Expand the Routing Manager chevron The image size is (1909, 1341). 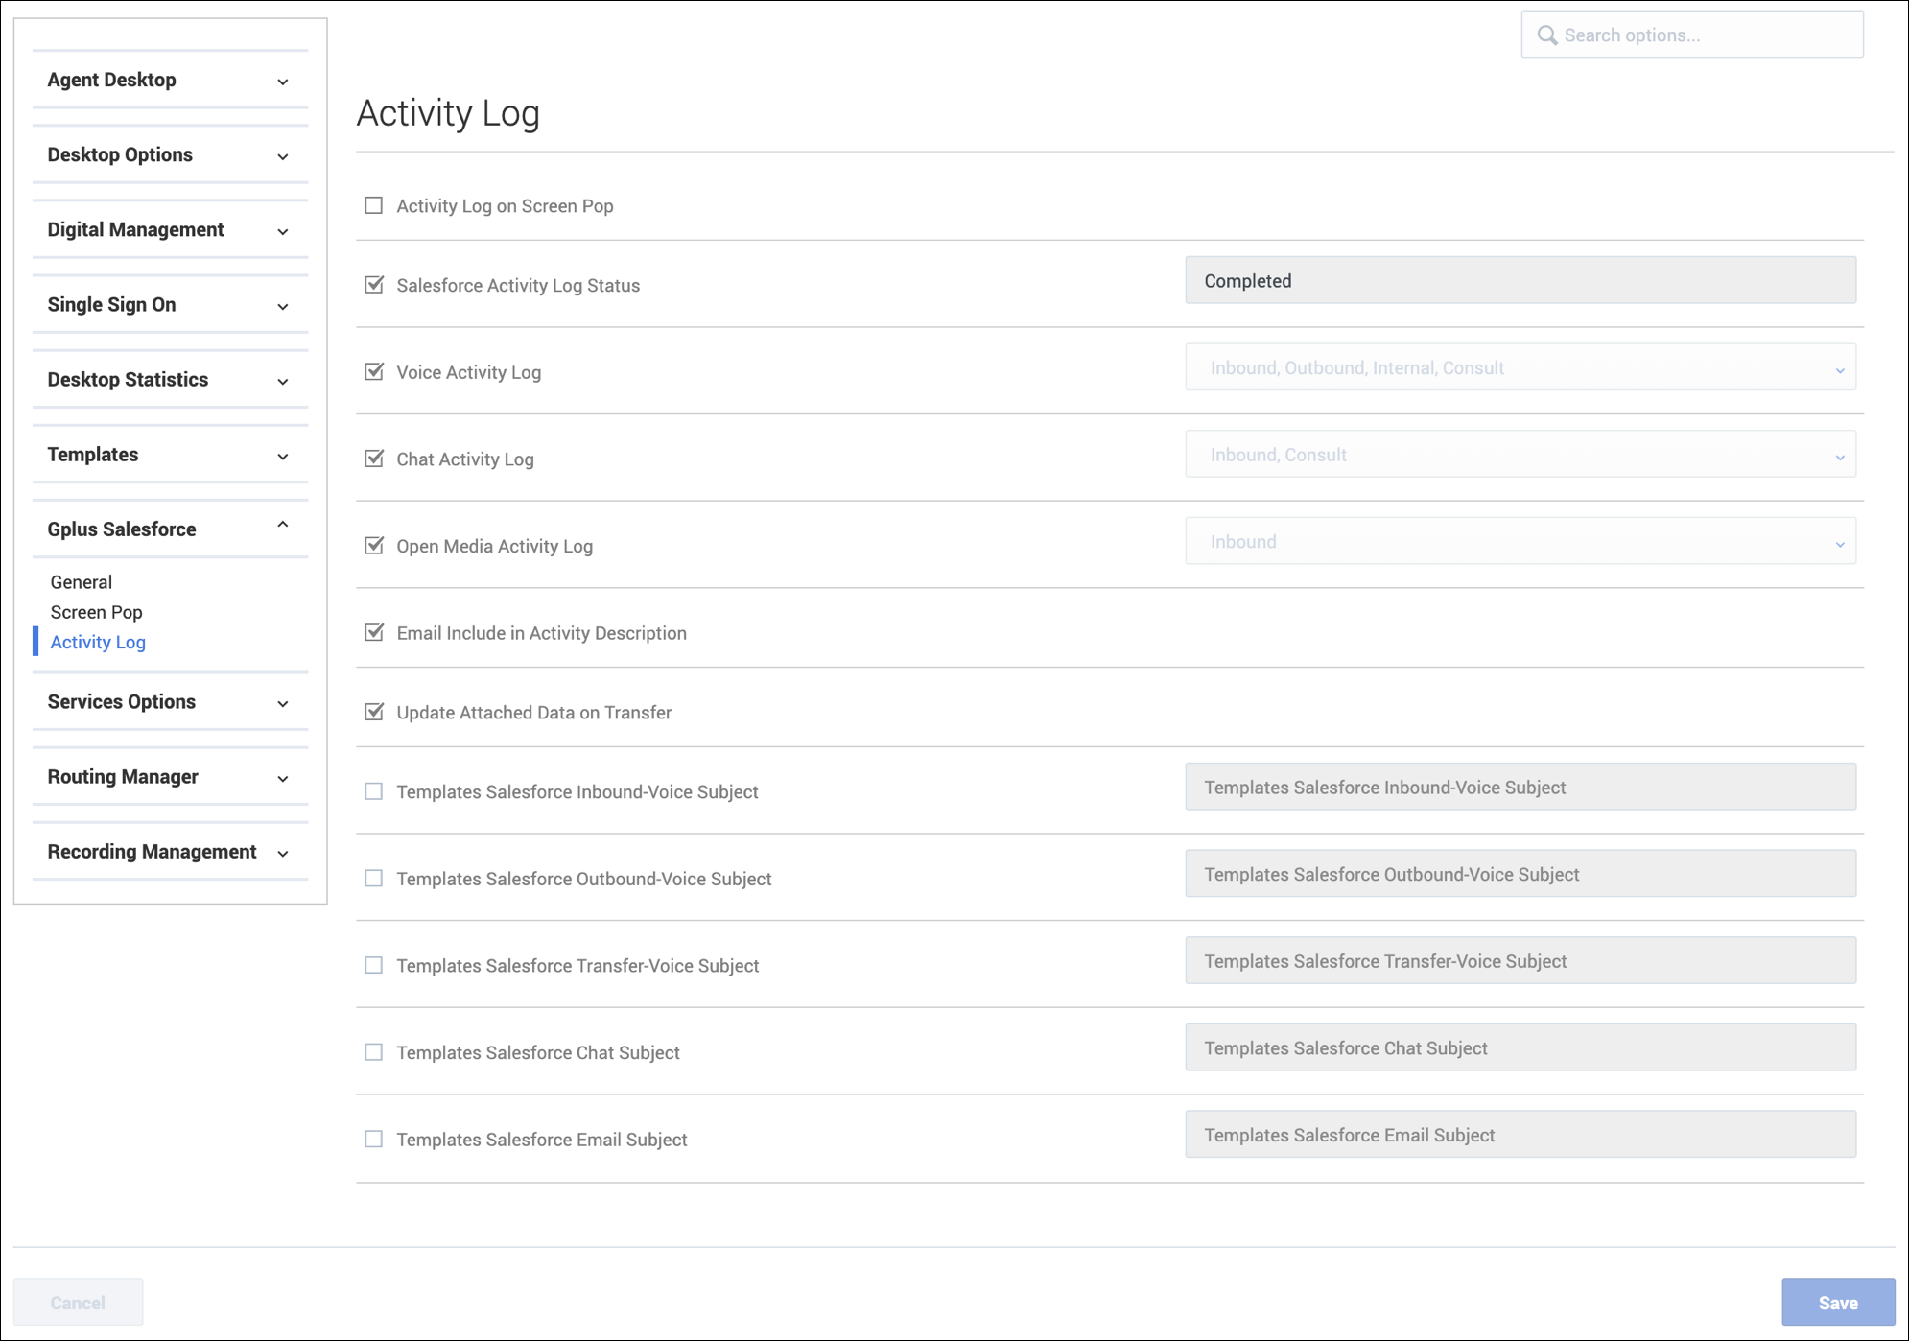(283, 778)
